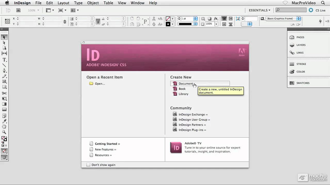
Task: Toggle constrain proportions for width and height
Action: (65, 21)
